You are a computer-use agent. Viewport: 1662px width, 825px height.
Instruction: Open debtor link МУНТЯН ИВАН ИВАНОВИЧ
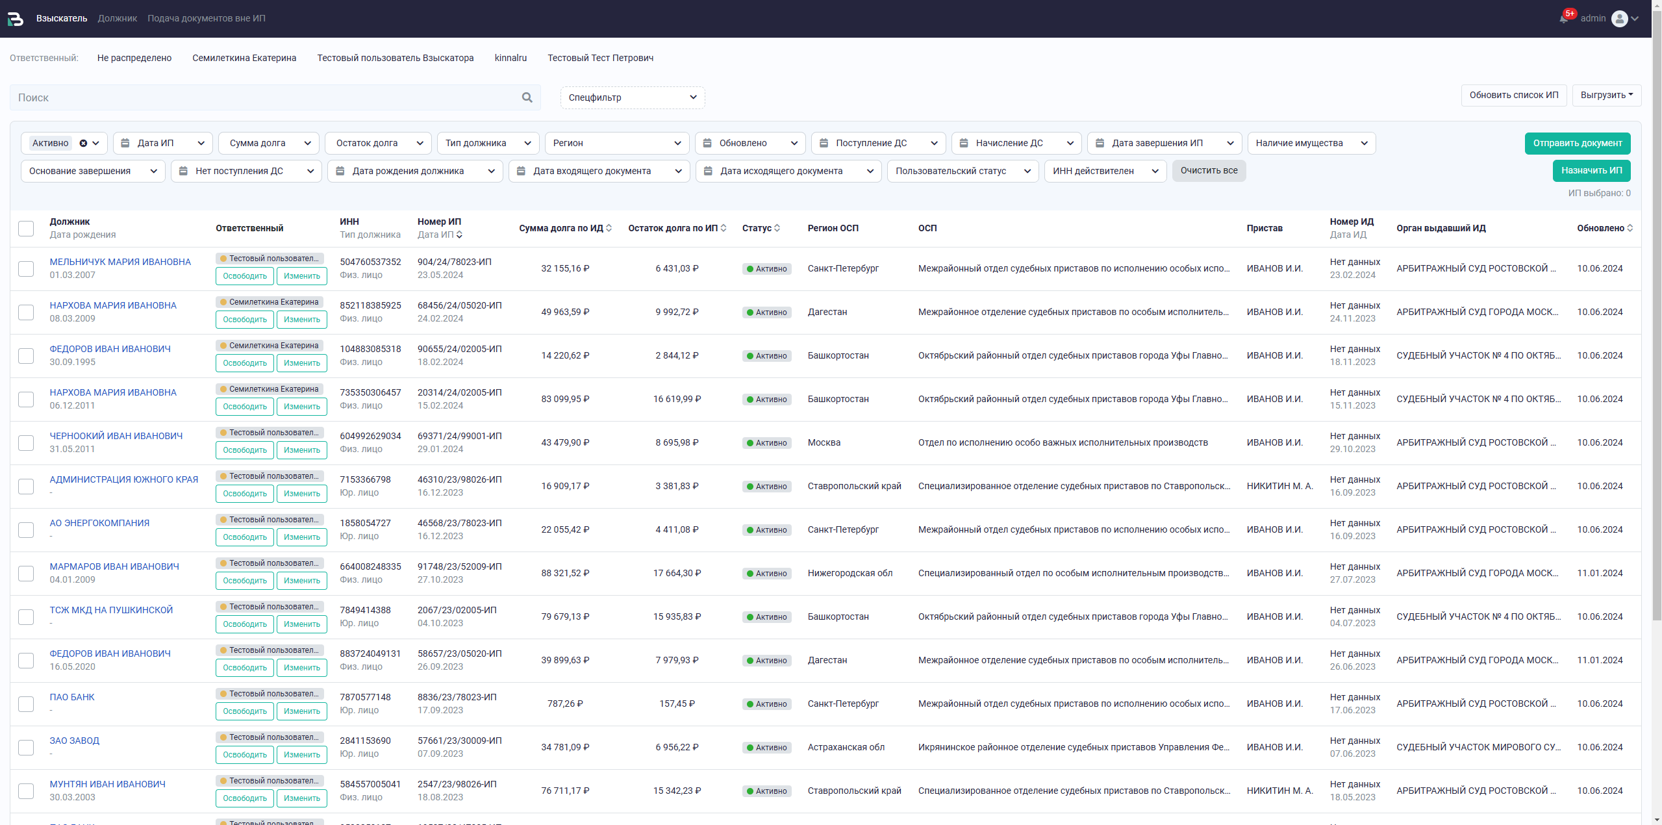[x=107, y=784]
